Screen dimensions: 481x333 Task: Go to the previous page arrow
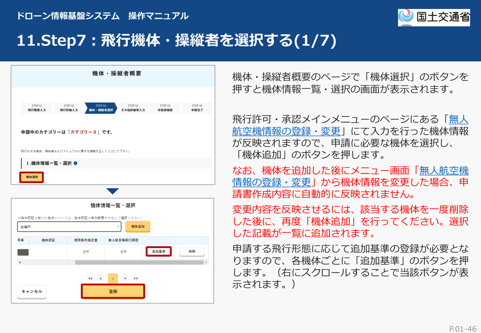101,278
